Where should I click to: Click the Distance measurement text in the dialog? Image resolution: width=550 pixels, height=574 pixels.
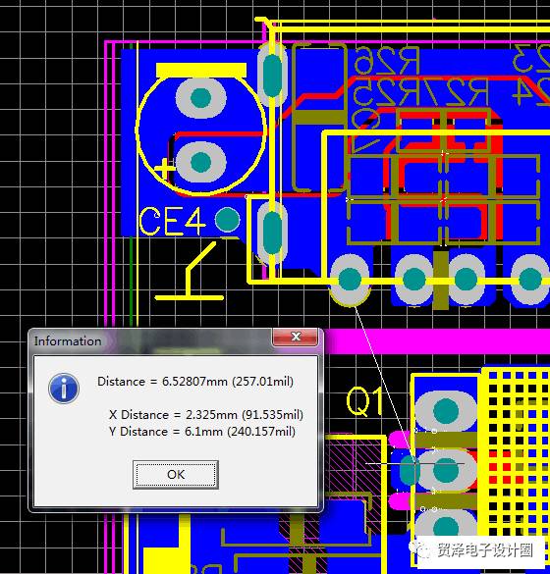[195, 382]
